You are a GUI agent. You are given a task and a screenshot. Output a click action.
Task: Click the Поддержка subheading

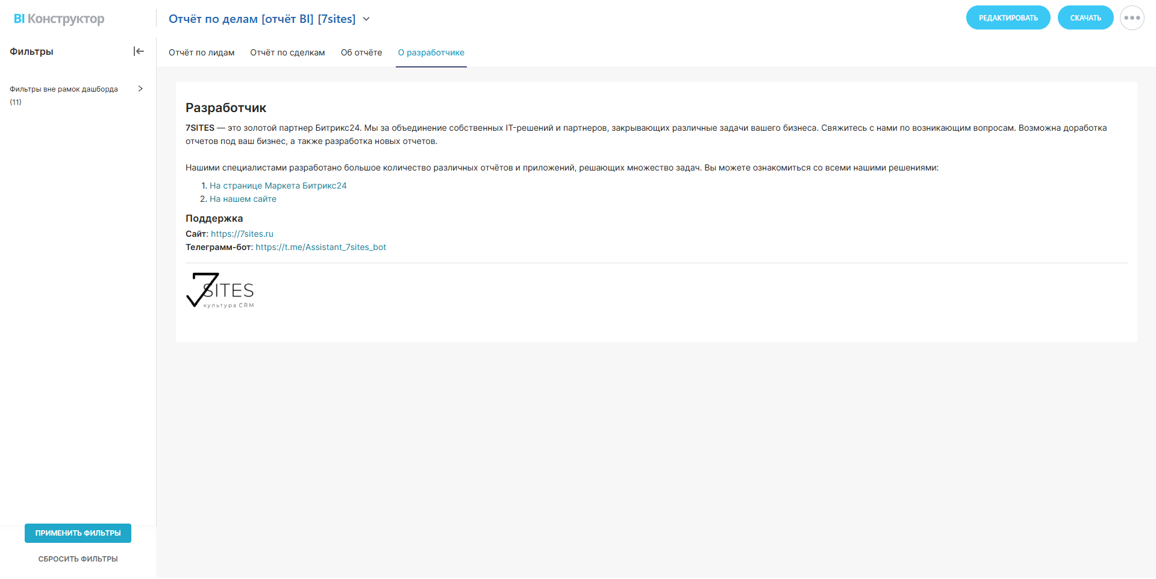[x=214, y=218]
